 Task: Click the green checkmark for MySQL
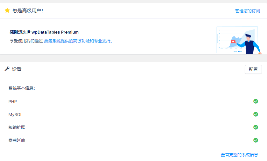[256, 114]
